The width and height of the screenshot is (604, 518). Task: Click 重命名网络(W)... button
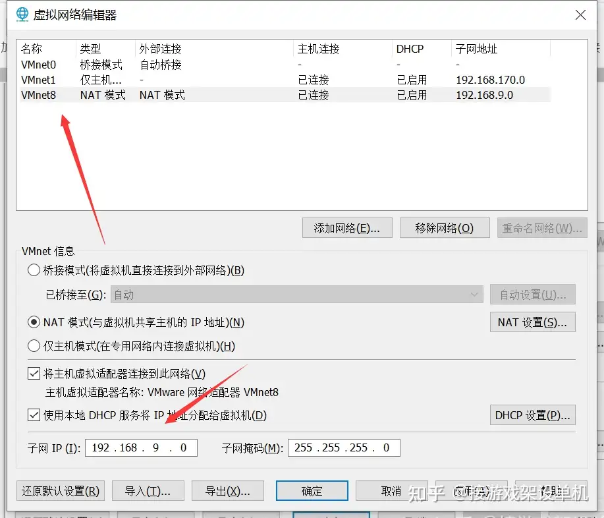point(542,228)
